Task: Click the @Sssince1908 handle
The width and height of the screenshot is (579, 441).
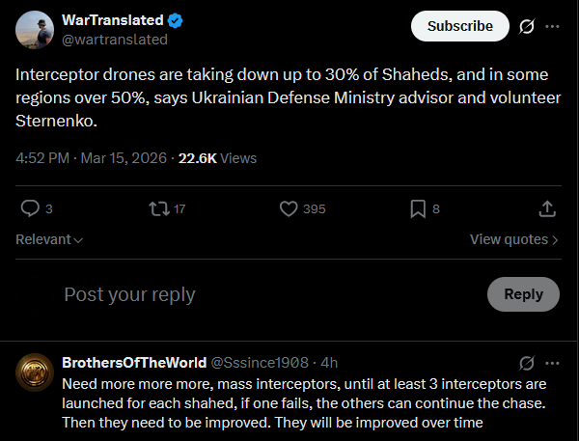Action: coord(261,363)
